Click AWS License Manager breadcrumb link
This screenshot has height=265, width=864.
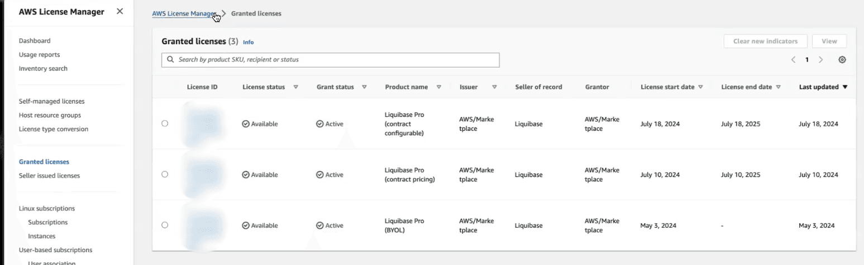pyautogui.click(x=183, y=13)
